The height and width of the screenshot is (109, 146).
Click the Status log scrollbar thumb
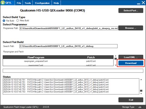pos(141,91)
